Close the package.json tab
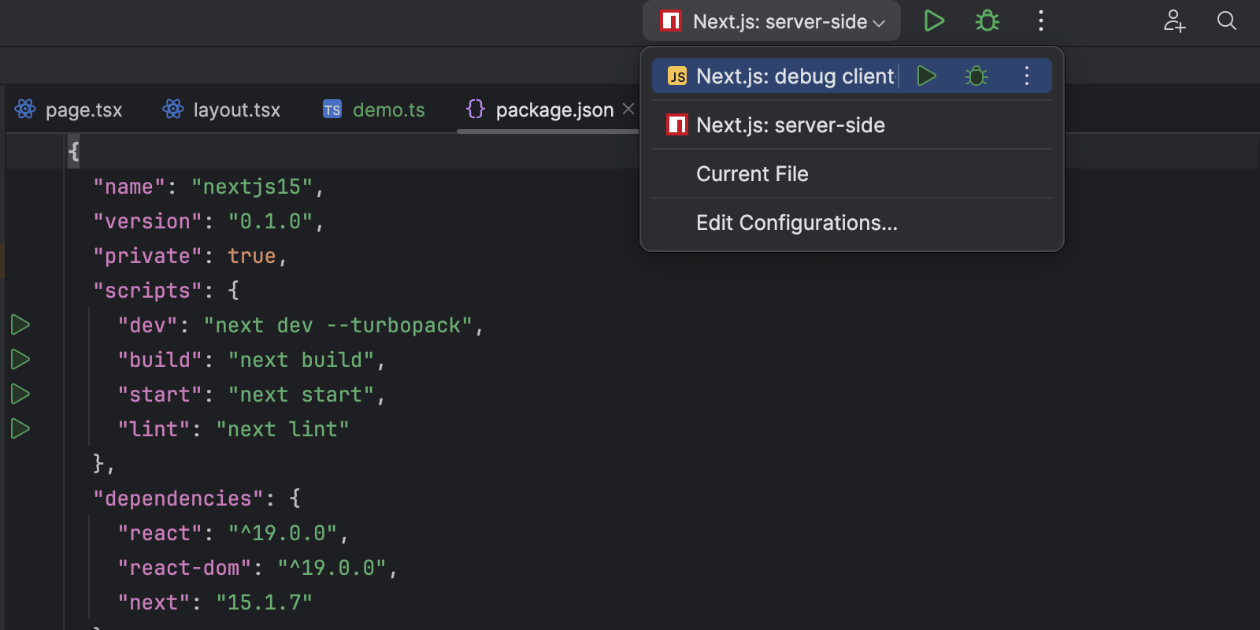The image size is (1260, 630). tap(628, 109)
